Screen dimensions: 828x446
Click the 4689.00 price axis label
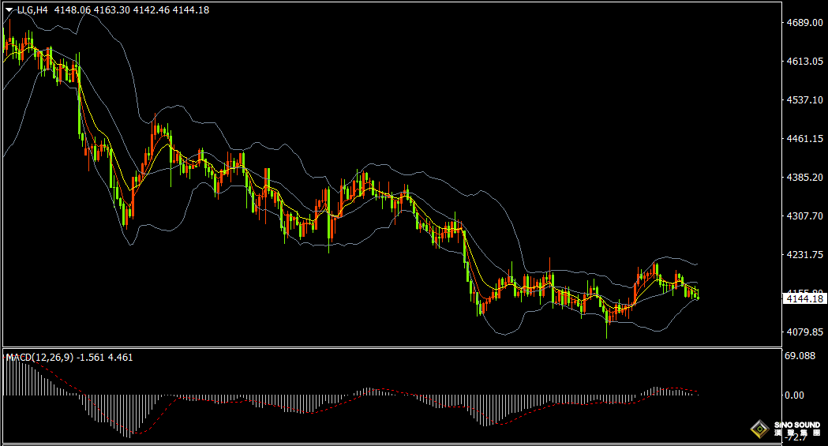point(805,23)
